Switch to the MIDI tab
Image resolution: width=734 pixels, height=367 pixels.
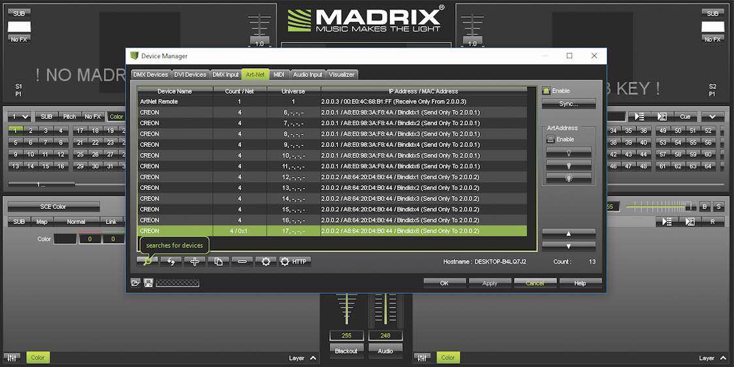click(279, 74)
